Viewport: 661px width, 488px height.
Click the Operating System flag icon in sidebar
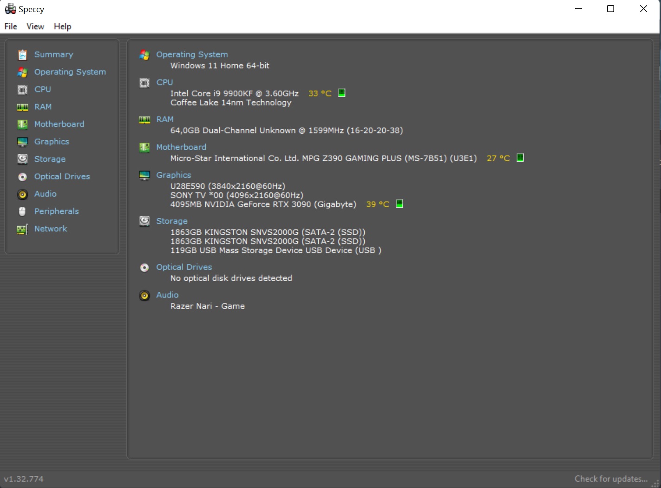[22, 72]
